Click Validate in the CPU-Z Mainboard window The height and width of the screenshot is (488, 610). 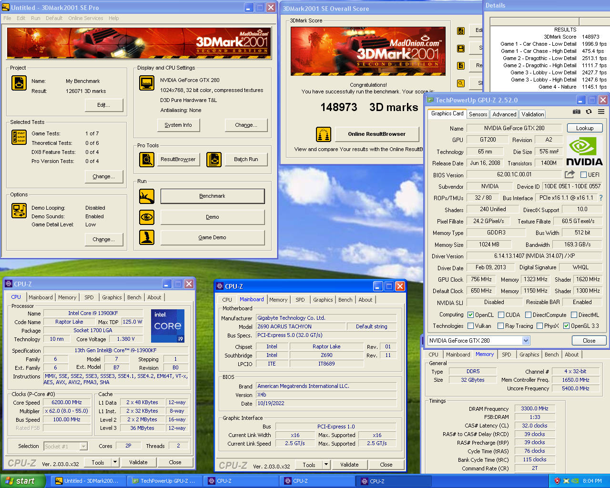tap(349, 465)
